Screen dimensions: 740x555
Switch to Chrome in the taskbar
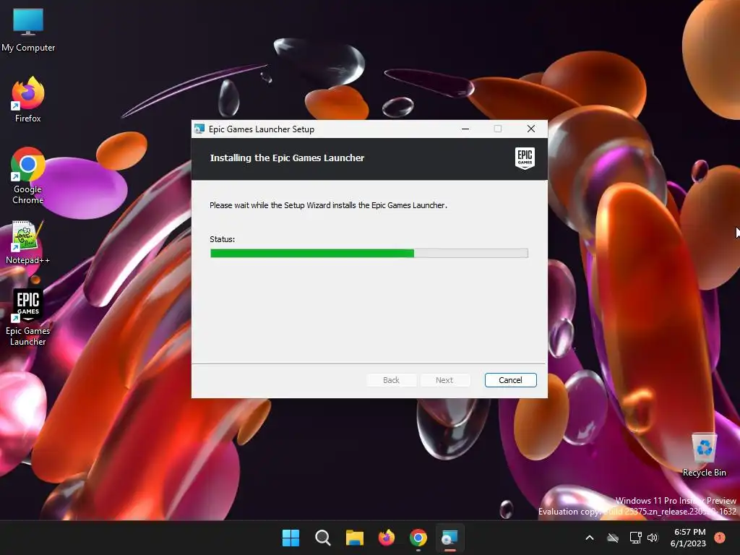418,538
